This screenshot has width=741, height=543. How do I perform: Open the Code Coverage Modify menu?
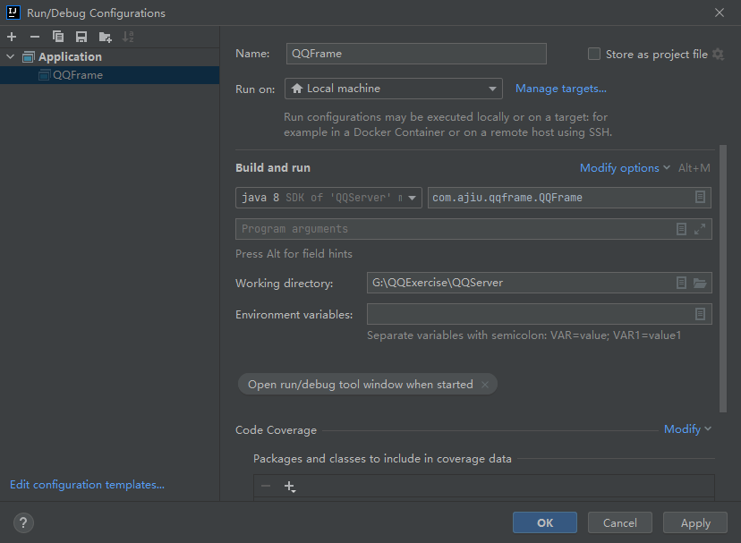click(687, 429)
